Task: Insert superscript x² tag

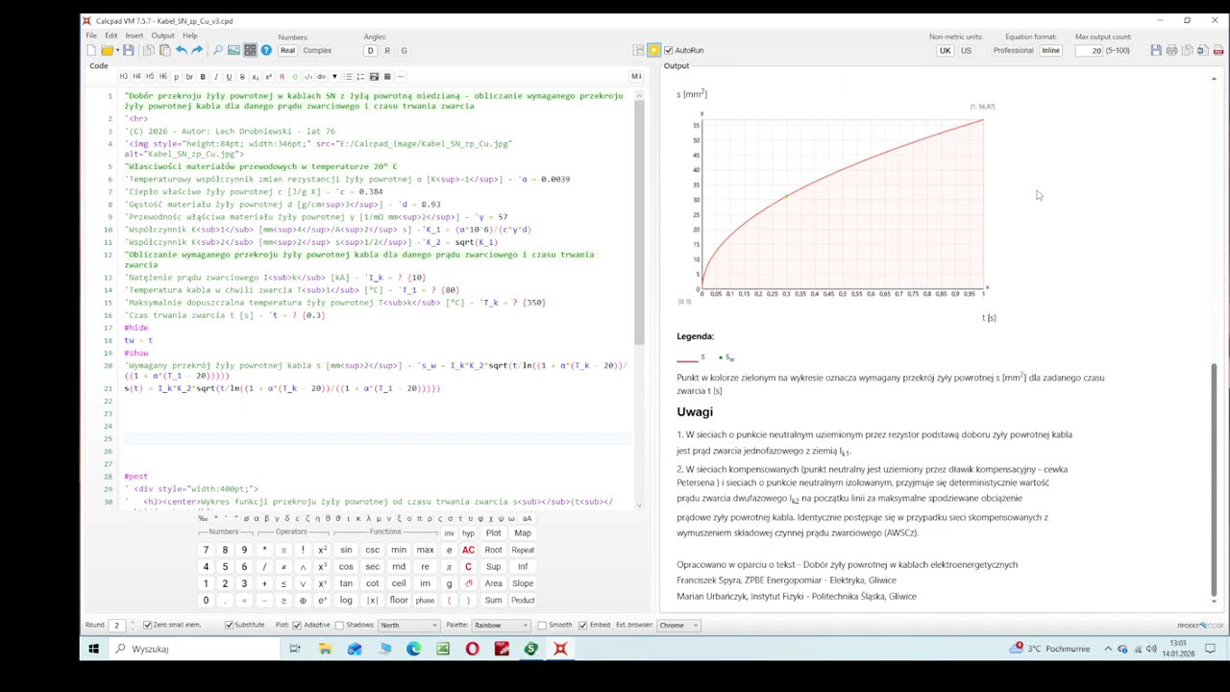Action: click(x=268, y=77)
